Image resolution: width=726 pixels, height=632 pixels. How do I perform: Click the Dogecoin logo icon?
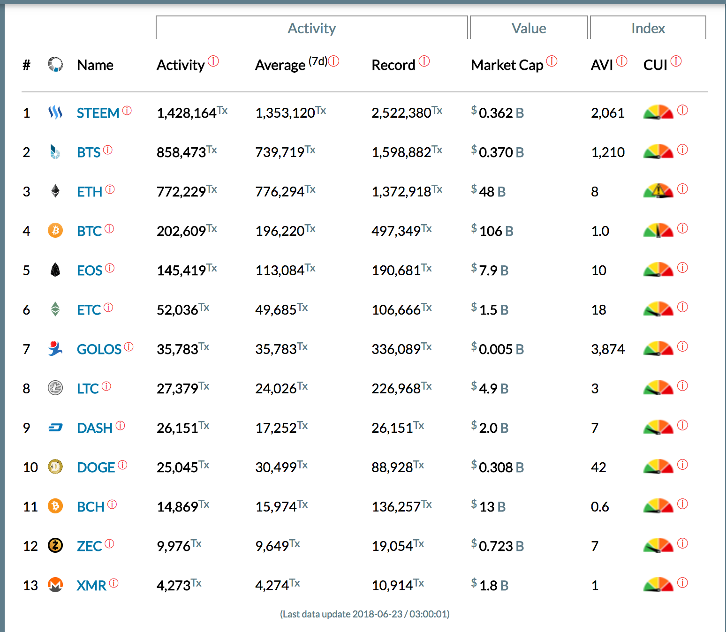pos(55,467)
